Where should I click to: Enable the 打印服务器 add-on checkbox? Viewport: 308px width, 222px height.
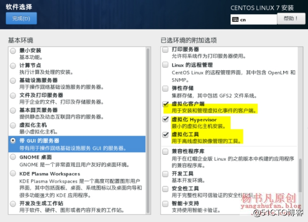(x=165, y=50)
